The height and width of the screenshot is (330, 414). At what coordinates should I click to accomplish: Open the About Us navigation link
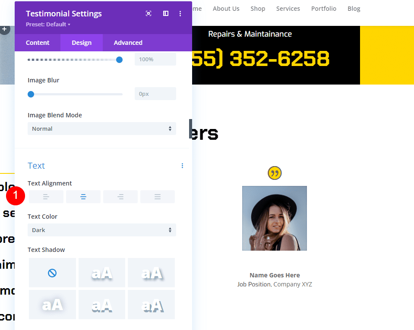point(226,9)
